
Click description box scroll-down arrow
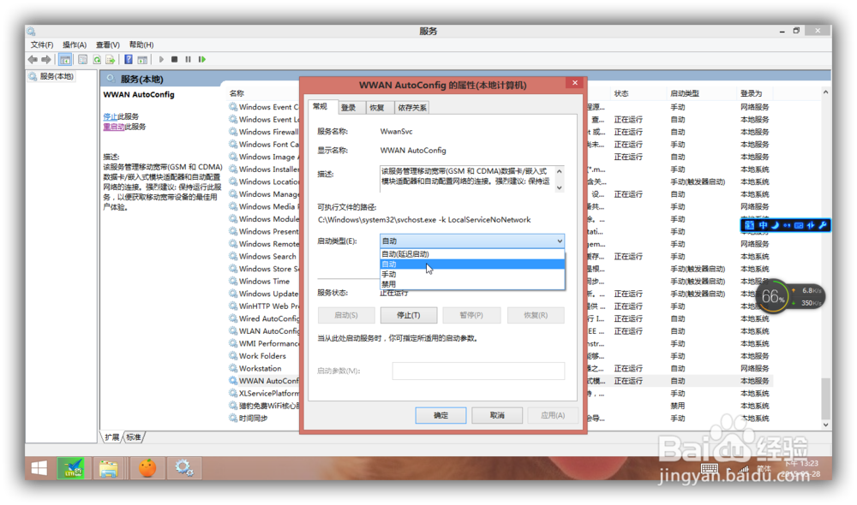point(559,187)
